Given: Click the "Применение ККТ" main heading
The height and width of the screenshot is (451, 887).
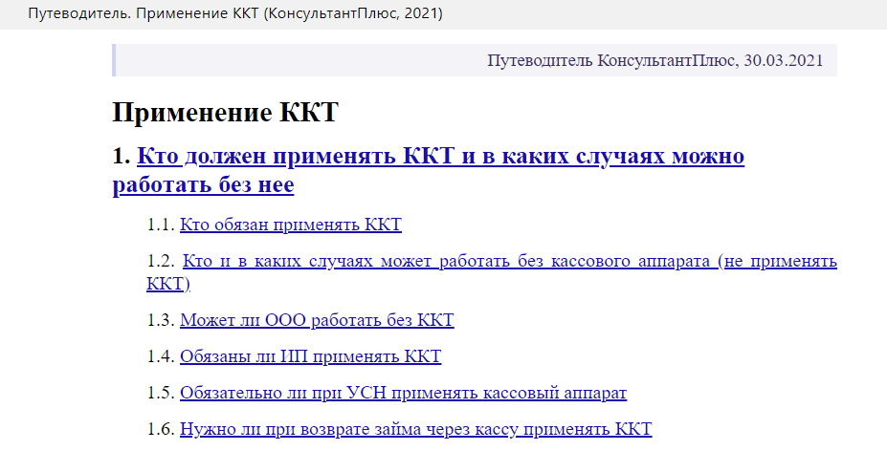Looking at the screenshot, I should [x=226, y=112].
